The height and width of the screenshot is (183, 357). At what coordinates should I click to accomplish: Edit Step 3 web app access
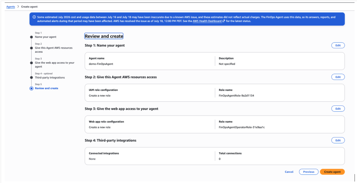tap(338, 109)
